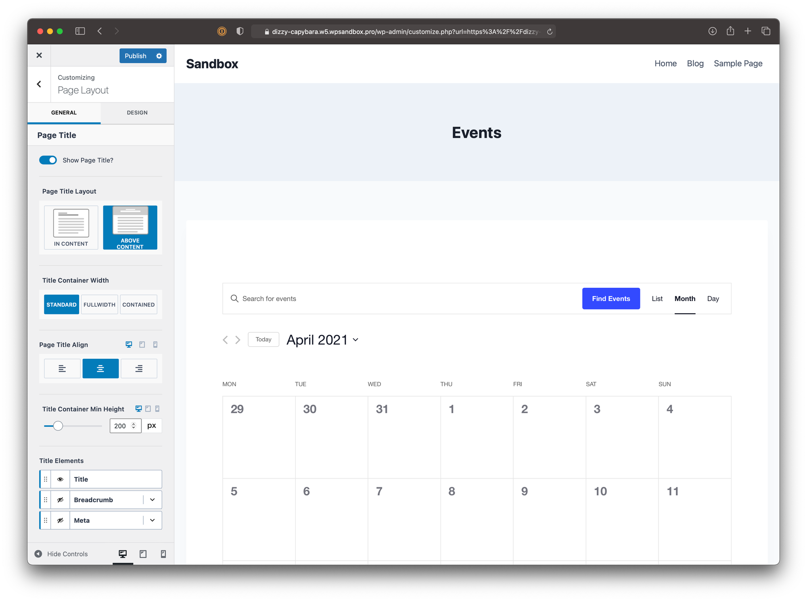Align page title center

(x=100, y=368)
